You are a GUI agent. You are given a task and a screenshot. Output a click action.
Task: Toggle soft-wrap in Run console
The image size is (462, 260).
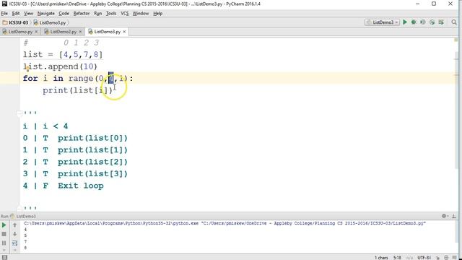[x=14, y=243]
